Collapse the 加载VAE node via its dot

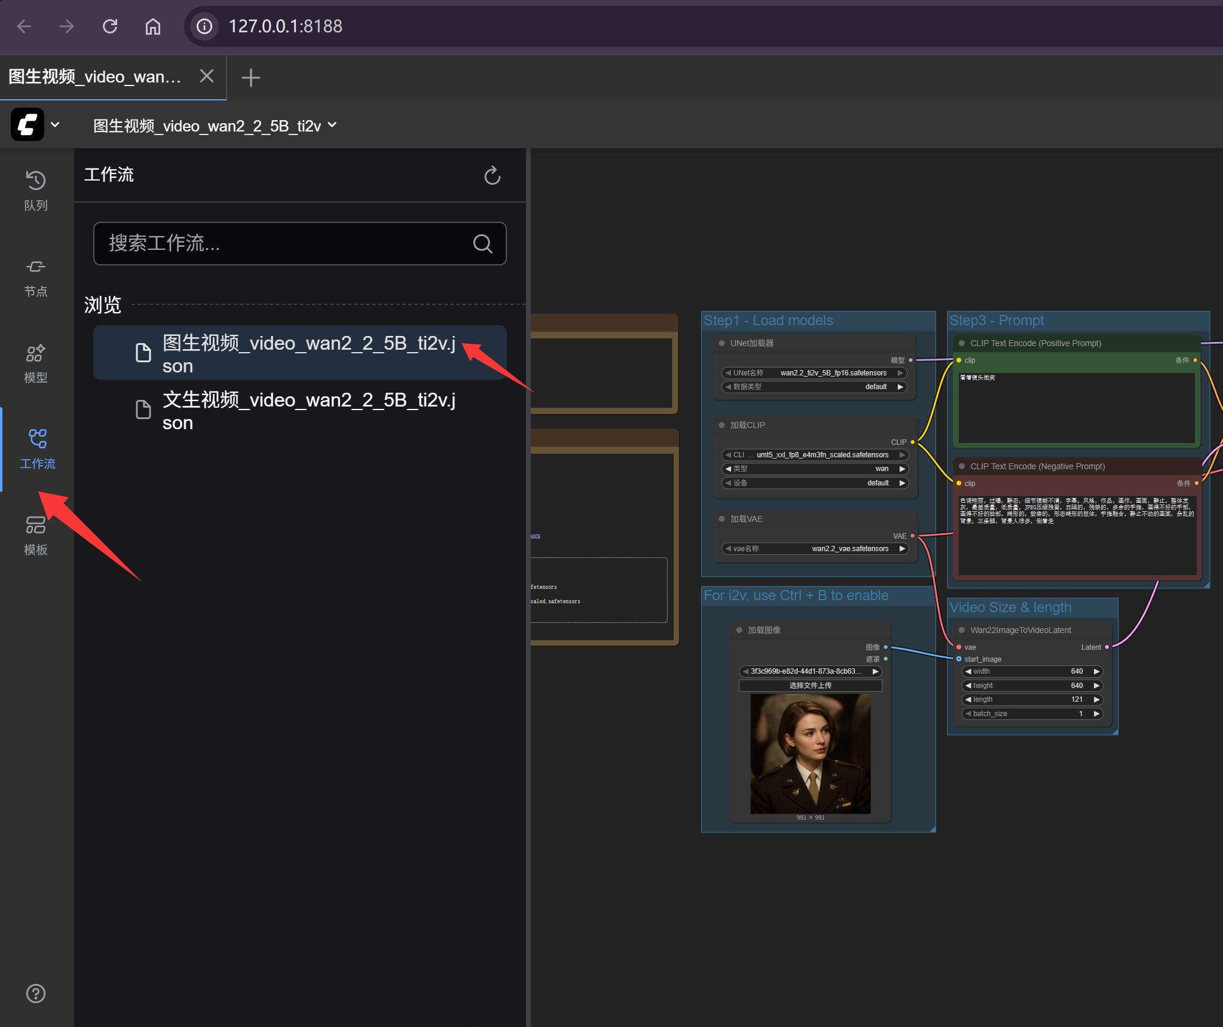(x=721, y=519)
